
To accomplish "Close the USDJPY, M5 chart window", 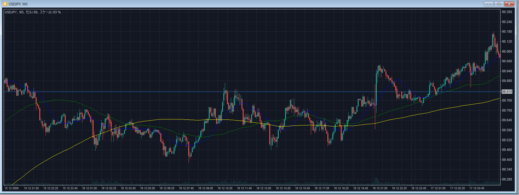I will click(x=510, y=3).
